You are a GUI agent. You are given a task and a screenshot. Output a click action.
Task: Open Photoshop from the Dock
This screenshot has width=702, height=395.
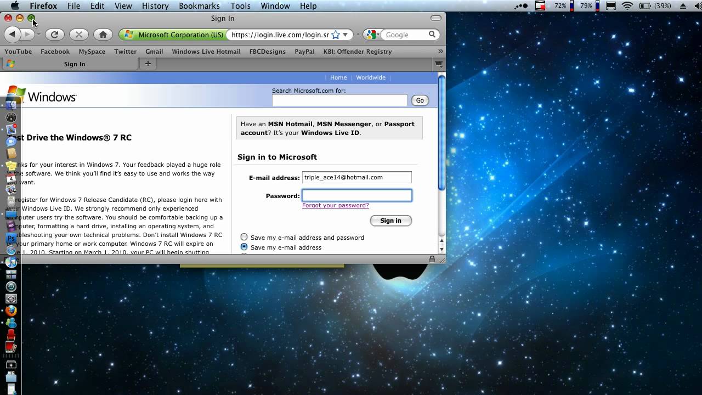(10, 238)
